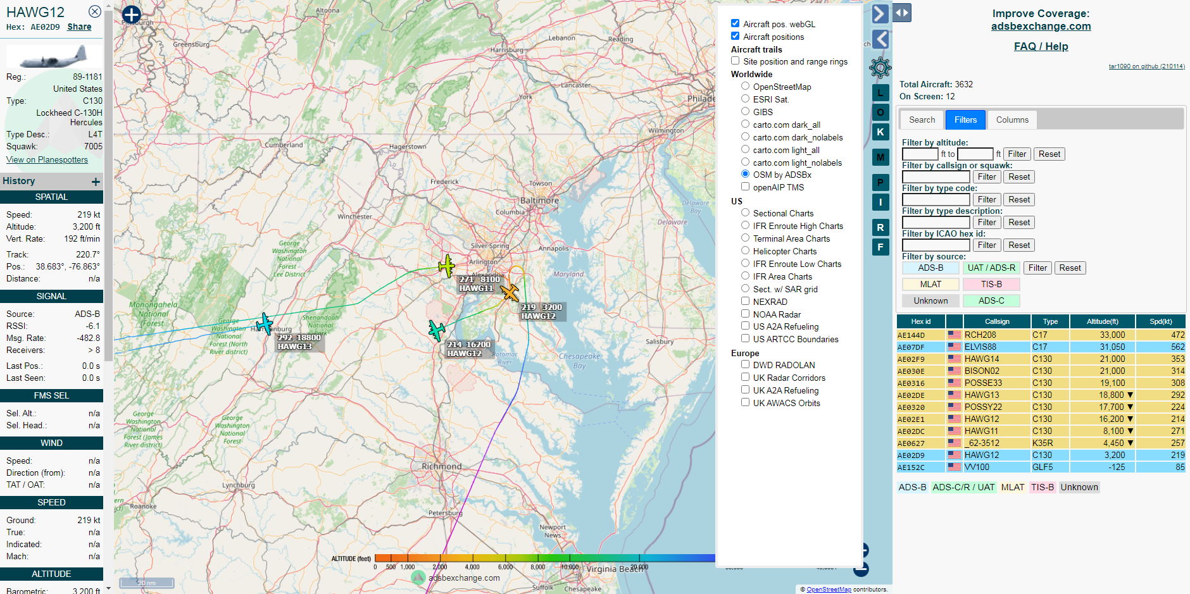
Task: Click the US flag in VV100 row
Action: [954, 467]
